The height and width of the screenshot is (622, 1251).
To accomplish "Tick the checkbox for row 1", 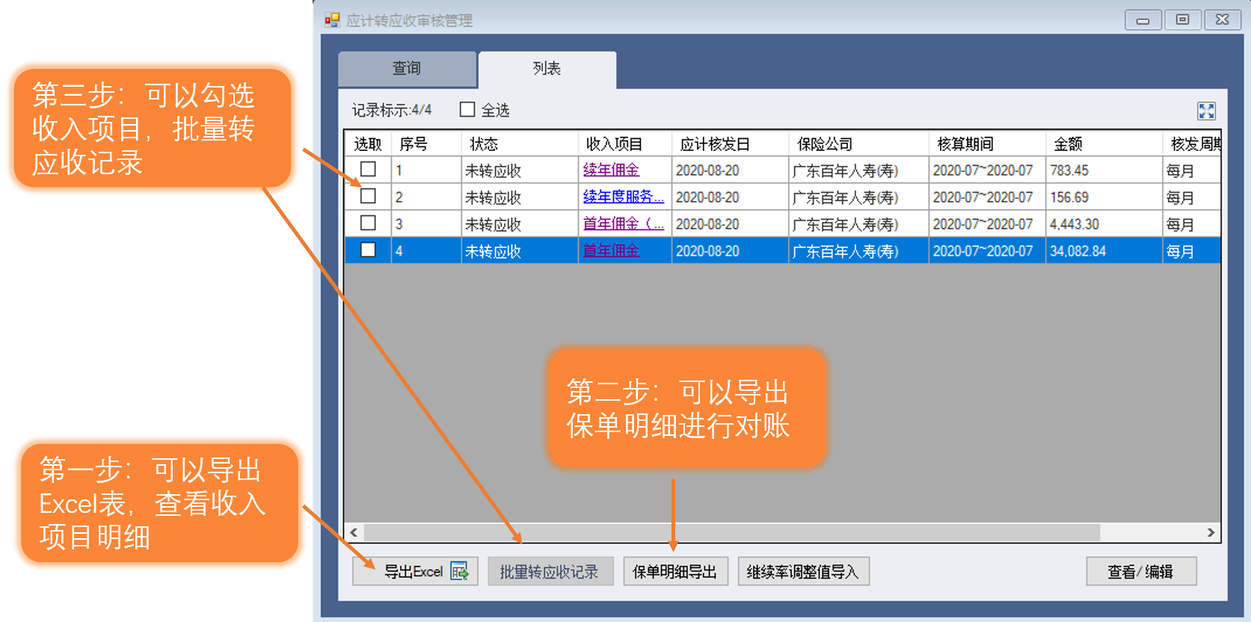I will [368, 170].
